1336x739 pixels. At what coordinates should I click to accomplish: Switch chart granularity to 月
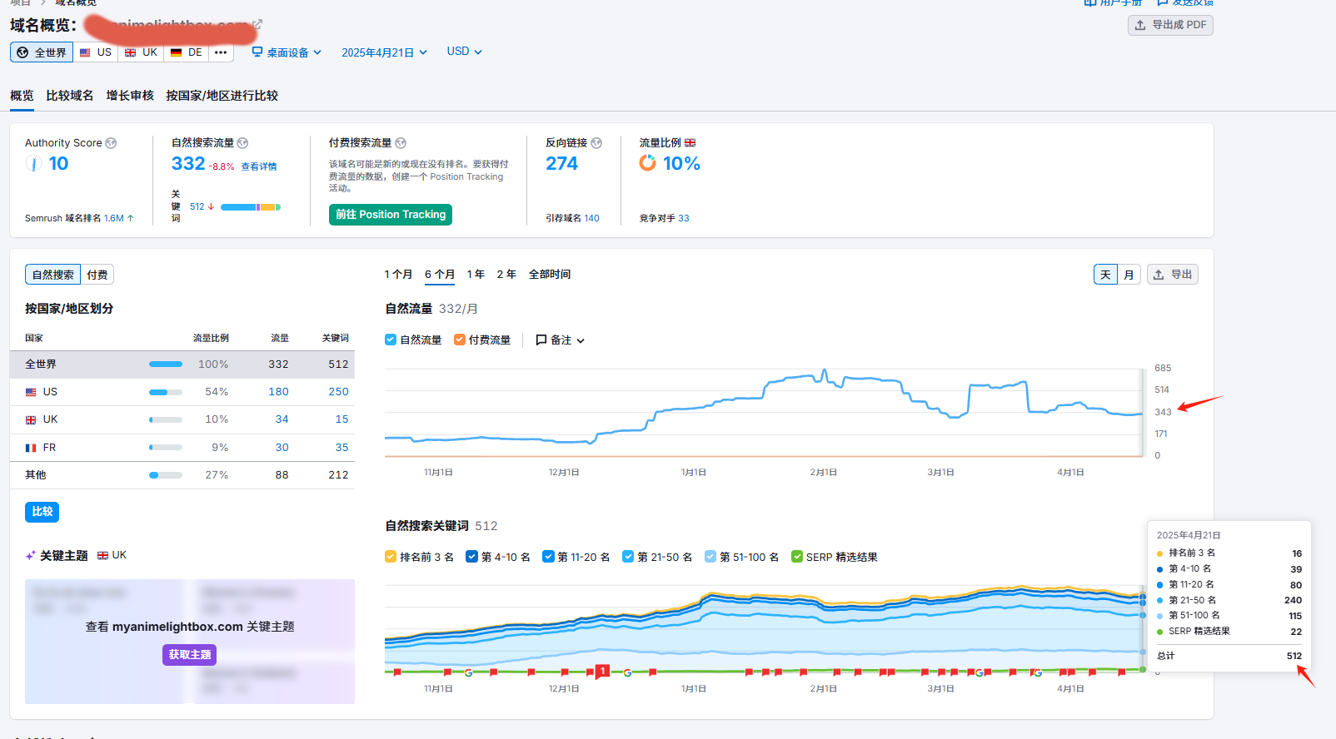tap(1129, 275)
